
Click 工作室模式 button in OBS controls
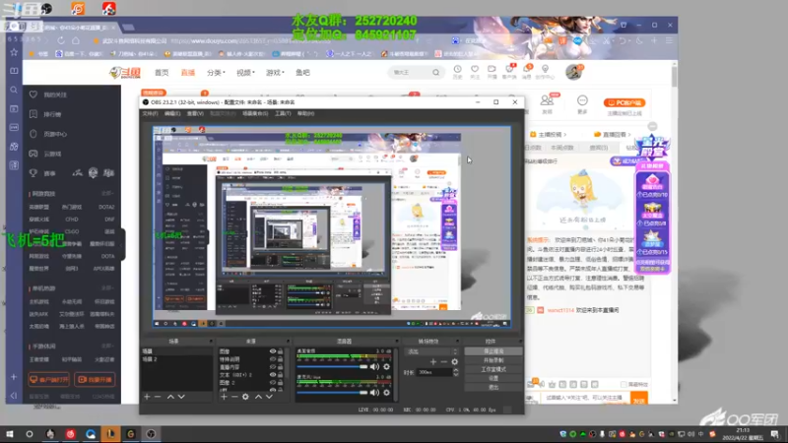coord(493,370)
